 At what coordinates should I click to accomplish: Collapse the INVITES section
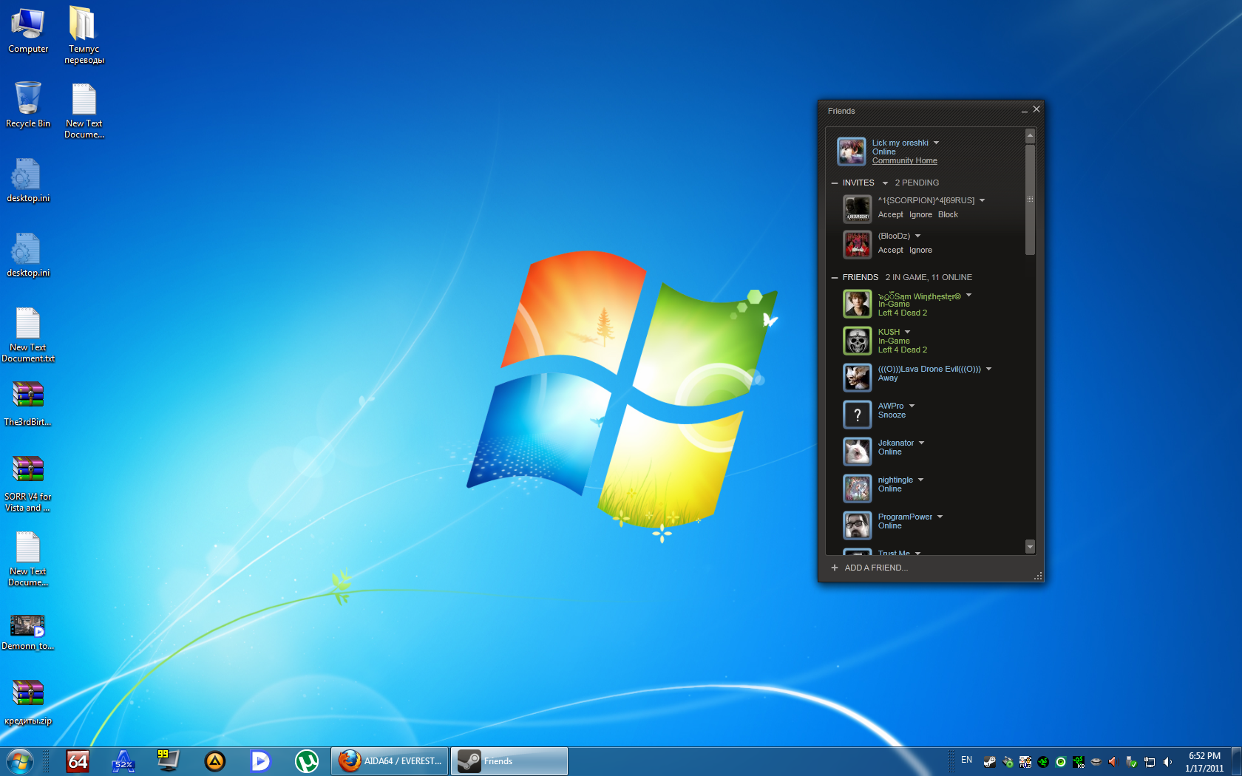pyautogui.click(x=835, y=183)
